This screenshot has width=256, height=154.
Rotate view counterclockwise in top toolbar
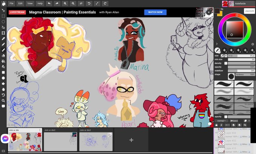click(89, 3)
